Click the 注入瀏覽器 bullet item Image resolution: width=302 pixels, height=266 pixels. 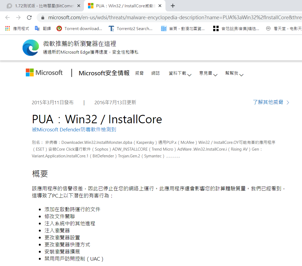57,231
